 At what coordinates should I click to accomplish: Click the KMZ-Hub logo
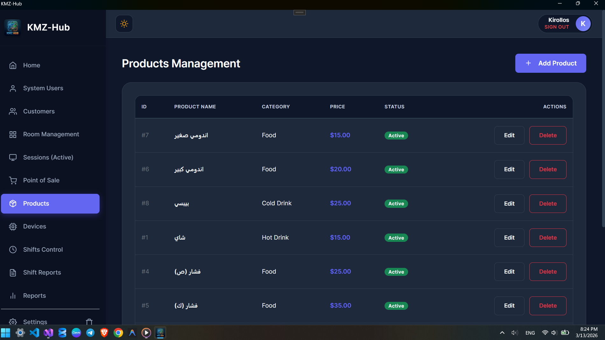(x=12, y=27)
